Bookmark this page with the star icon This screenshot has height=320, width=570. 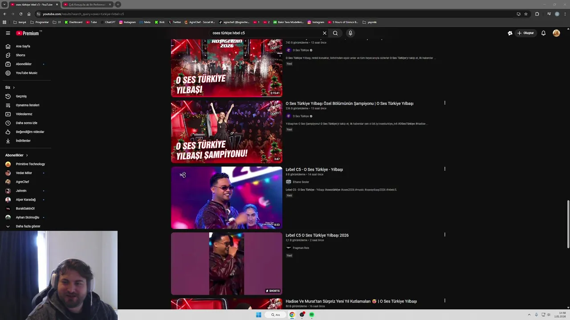point(526,14)
